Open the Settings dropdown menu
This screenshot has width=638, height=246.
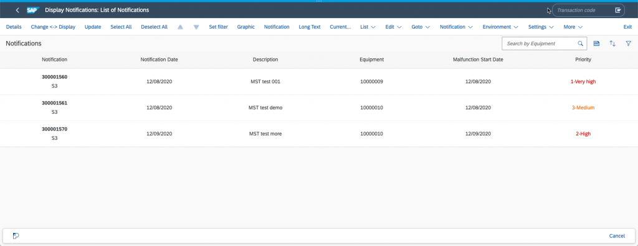tap(541, 27)
